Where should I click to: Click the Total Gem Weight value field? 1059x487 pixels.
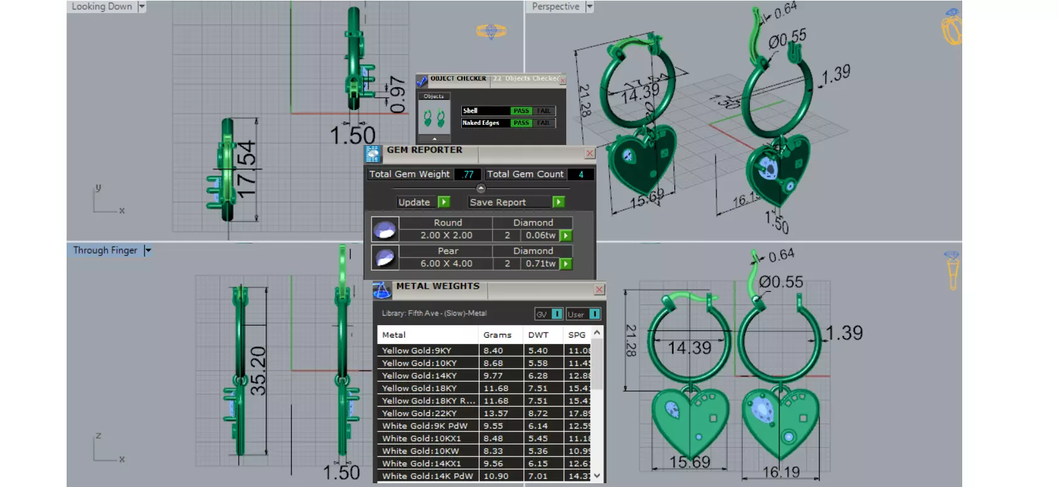click(468, 174)
